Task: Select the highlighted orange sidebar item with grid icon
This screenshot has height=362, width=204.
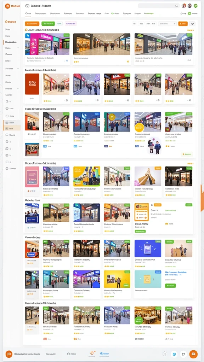Action: pyautogui.click(x=12, y=129)
